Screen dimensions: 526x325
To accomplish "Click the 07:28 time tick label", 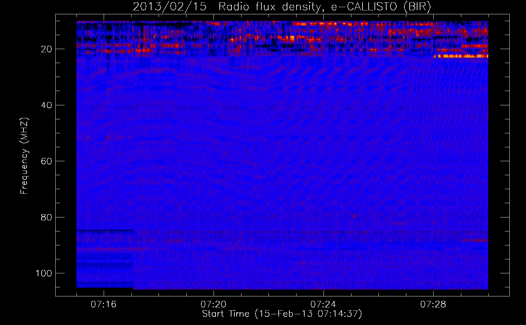I will [x=433, y=305].
